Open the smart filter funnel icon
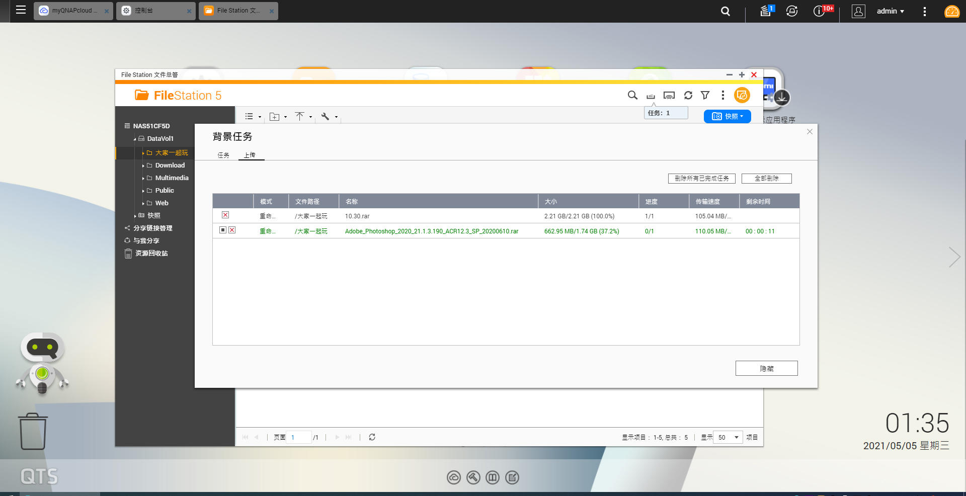 coord(705,95)
